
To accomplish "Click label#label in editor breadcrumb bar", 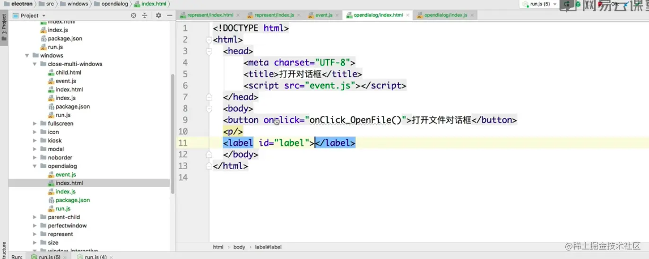I will pyautogui.click(x=268, y=247).
